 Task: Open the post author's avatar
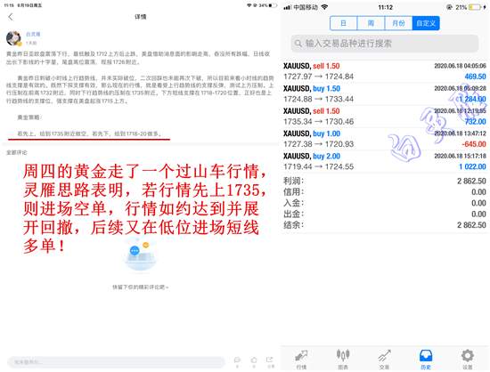coord(13,38)
